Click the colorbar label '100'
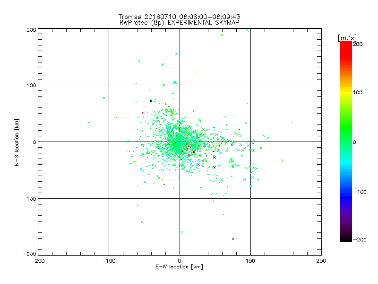Viewport: 378px width, 284px height. point(358,92)
